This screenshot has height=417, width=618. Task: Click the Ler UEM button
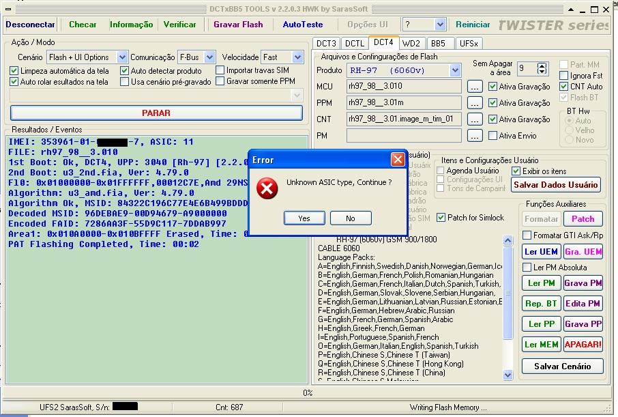click(541, 252)
